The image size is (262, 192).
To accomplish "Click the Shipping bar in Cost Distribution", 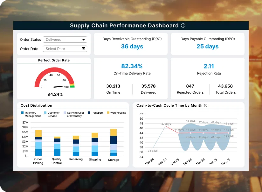I will [x=95, y=145].
